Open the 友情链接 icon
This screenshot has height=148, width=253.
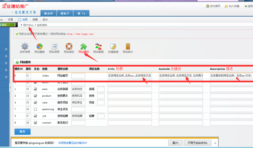pos(113,46)
